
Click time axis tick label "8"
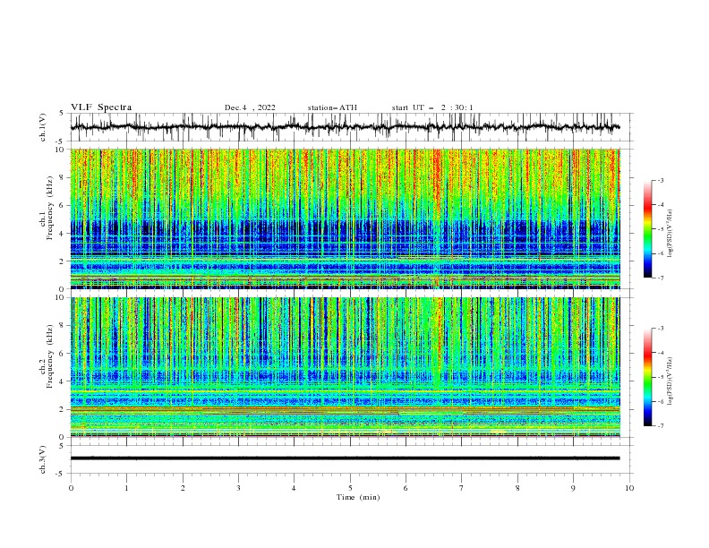point(517,488)
